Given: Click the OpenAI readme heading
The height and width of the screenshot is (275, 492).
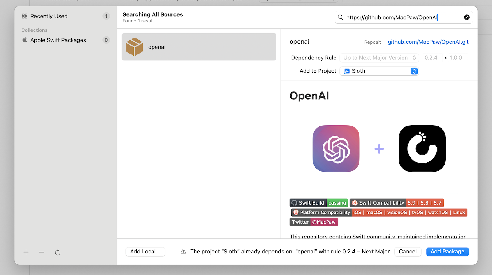Looking at the screenshot, I should [309, 96].
